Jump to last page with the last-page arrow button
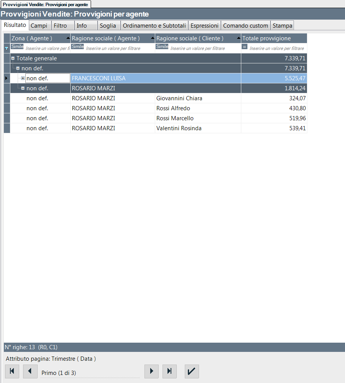345x383 pixels. (169, 371)
